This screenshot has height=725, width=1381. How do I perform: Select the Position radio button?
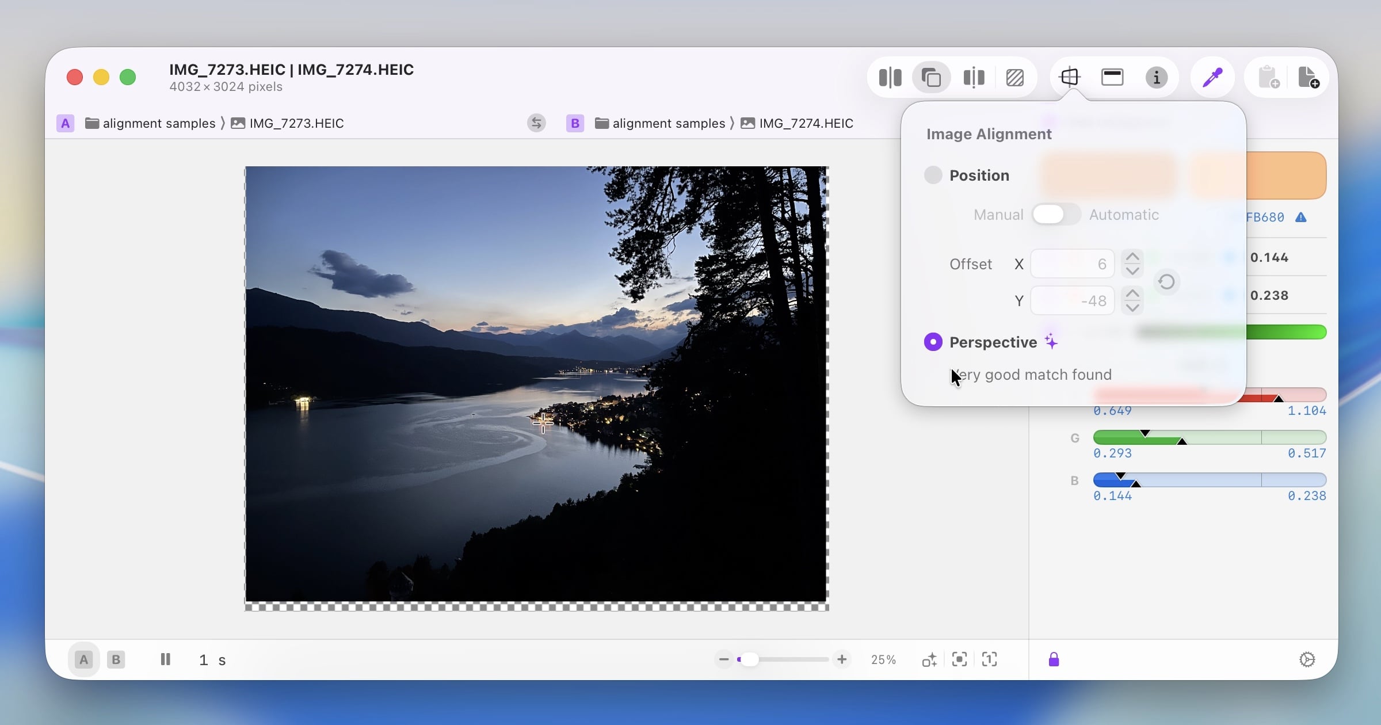pos(933,175)
